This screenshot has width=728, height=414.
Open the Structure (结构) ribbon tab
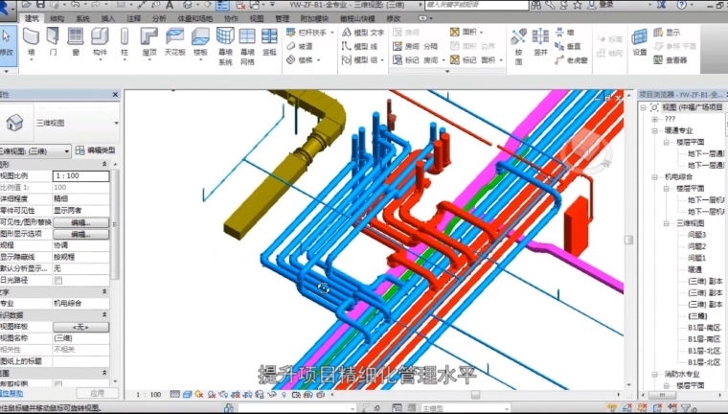point(57,18)
